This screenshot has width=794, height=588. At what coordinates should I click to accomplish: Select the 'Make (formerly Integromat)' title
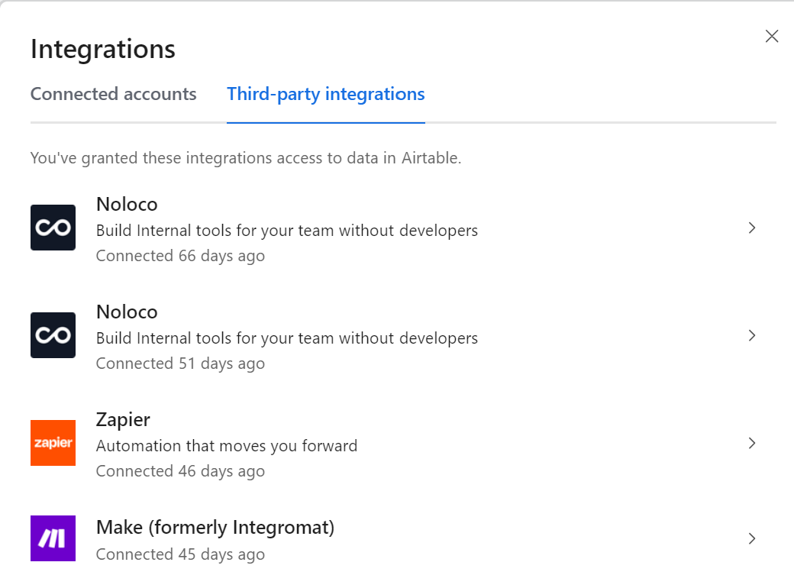[215, 527]
